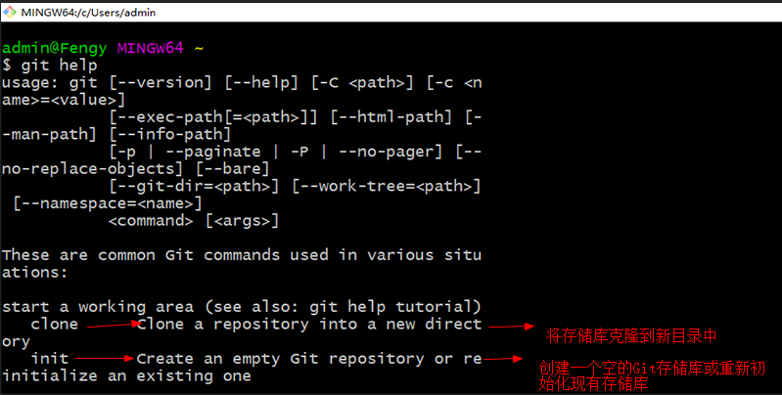
Task: Click the admin@Fengy prompt text
Action: tap(55, 48)
